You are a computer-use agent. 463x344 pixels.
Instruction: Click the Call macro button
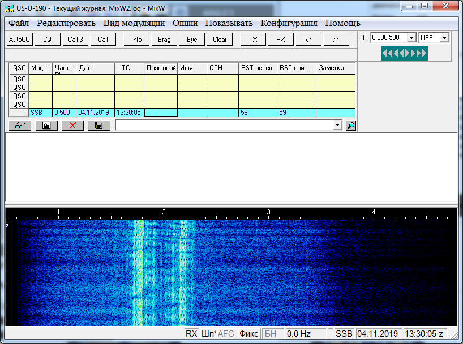pyautogui.click(x=103, y=40)
